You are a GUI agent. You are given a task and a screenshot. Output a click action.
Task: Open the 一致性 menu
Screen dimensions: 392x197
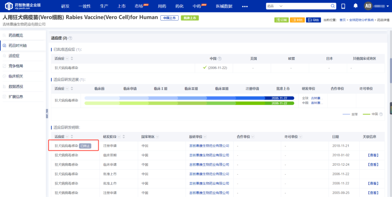click(85, 6)
